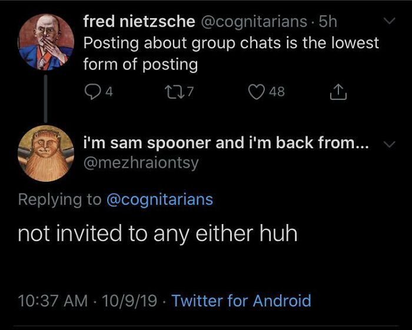
Task: Open sam spooner's lion avatar
Action: click(46, 153)
